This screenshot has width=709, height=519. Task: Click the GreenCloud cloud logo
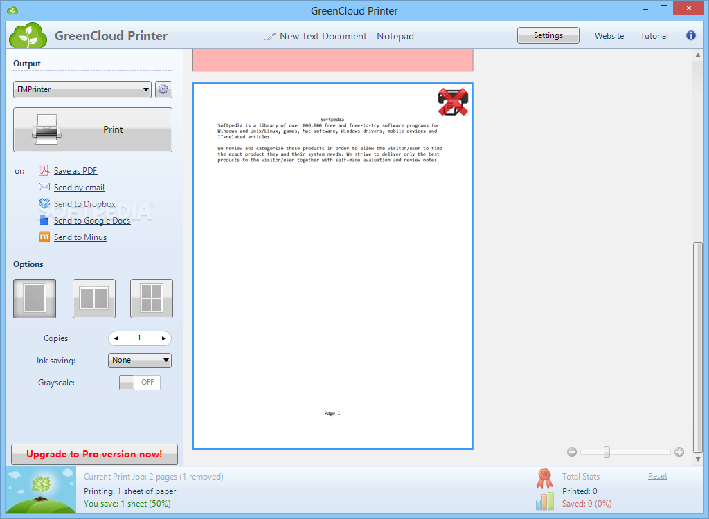[28, 35]
